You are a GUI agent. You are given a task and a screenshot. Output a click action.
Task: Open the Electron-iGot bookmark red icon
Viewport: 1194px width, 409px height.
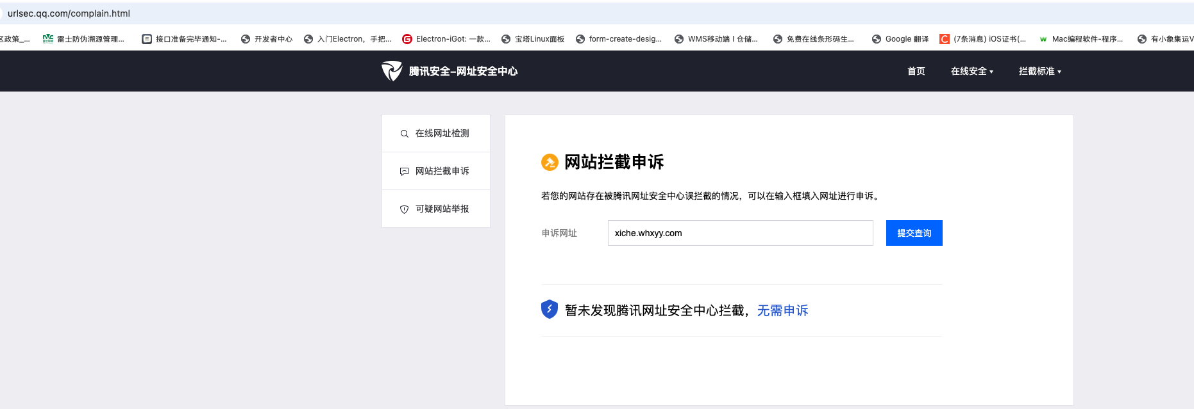[x=407, y=39]
